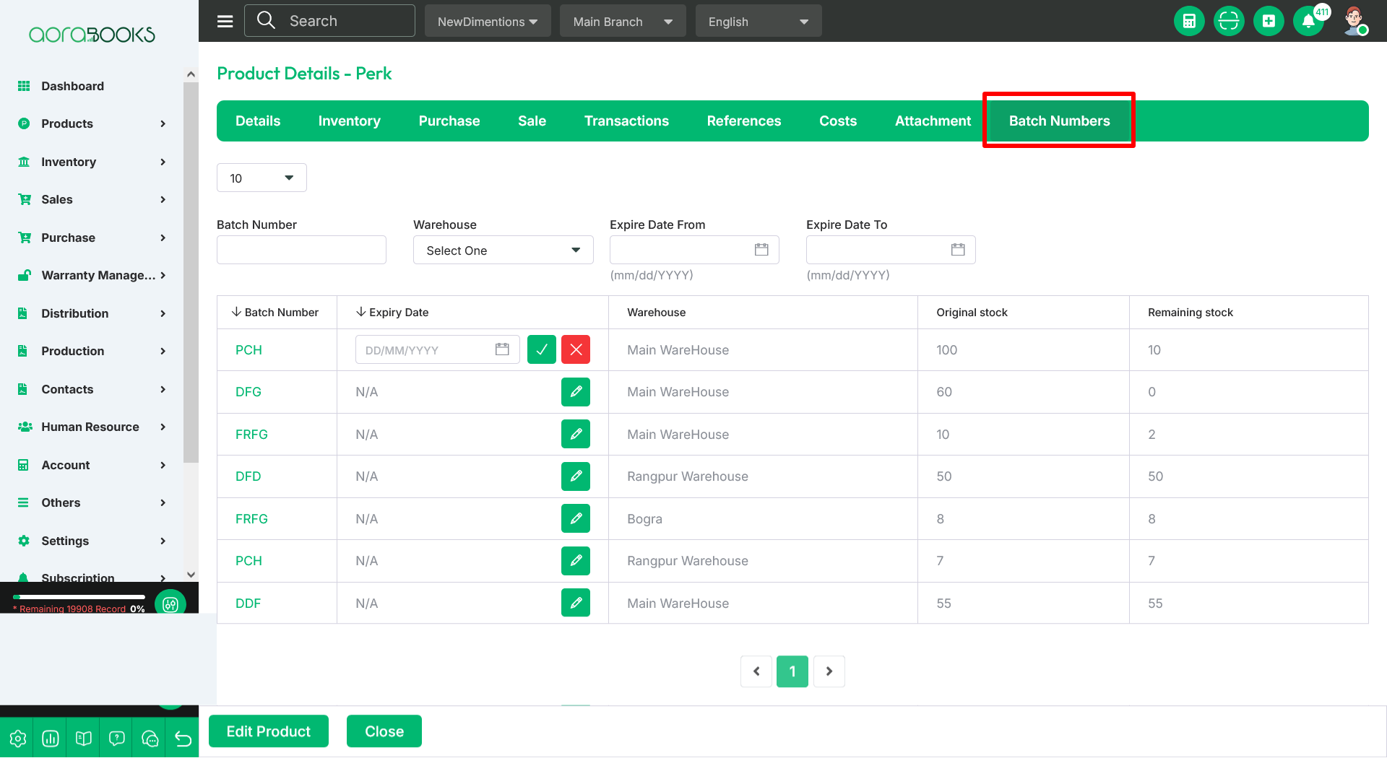The image size is (1387, 758).
Task: Open the calculator icon in top bar
Action: (1189, 21)
